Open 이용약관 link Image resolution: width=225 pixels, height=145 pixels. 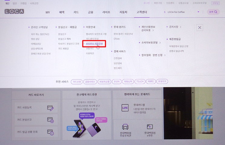(x=90, y=53)
